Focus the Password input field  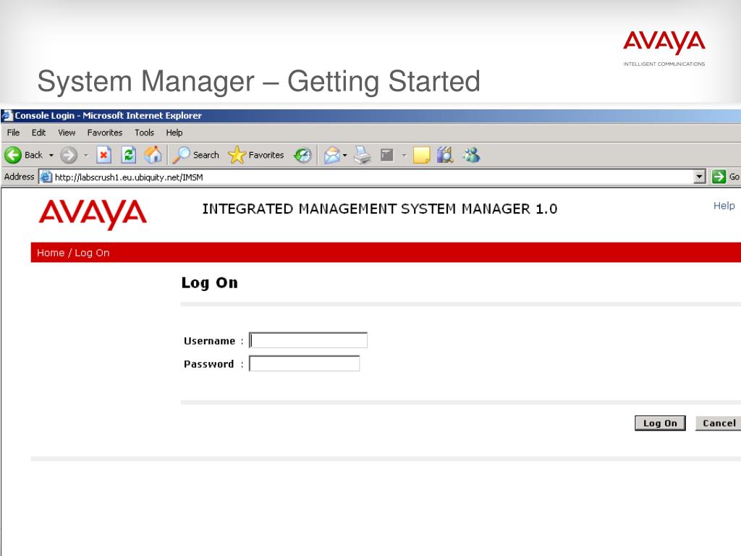tap(305, 363)
